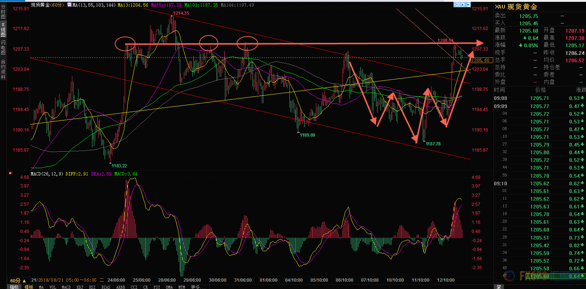This screenshot has height=289, width=586.
Task: Click the MACD panel settings icon
Action: pyautogui.click(x=10, y=173)
